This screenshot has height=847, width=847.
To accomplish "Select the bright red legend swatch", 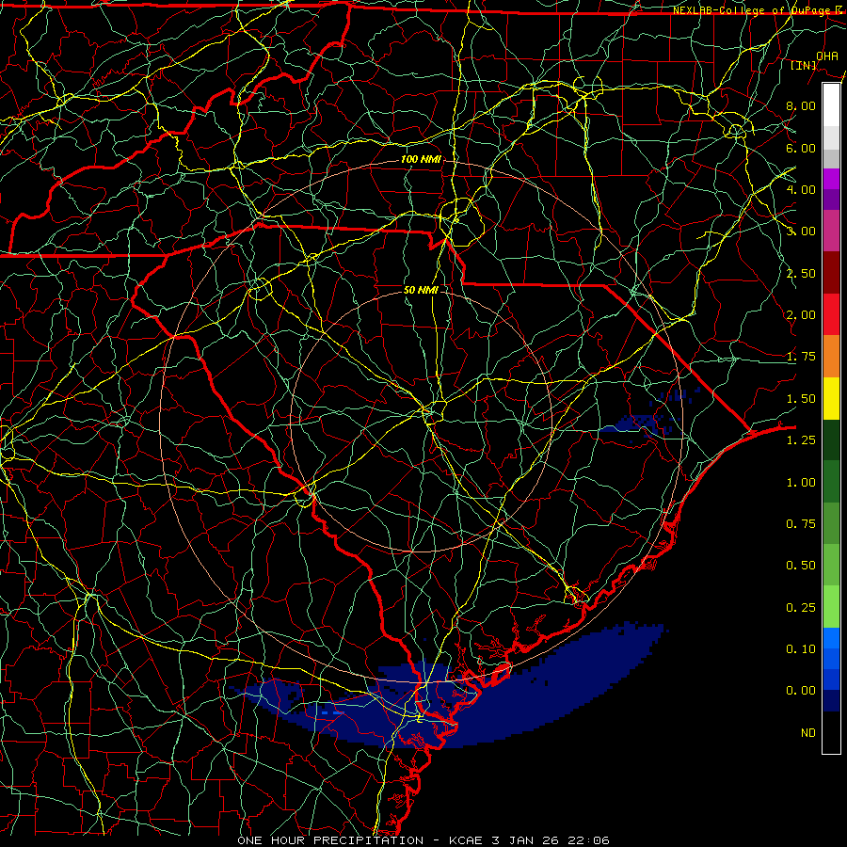I will 831,314.
